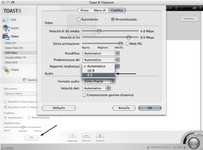The image size is (203, 150).
Task: Select the Personalizzato radio in the dialog
Action: click(x=113, y=20)
